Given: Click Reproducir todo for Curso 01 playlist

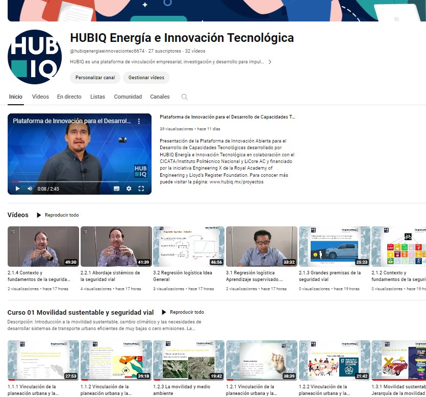Looking at the screenshot, I should 183,312.
